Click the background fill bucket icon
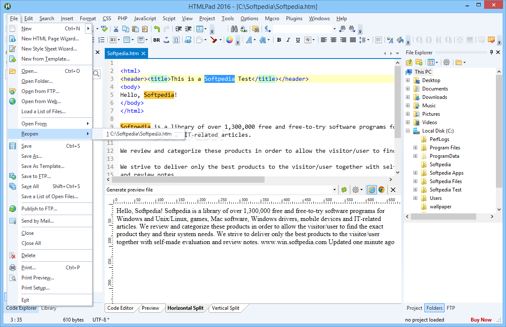 400,40
